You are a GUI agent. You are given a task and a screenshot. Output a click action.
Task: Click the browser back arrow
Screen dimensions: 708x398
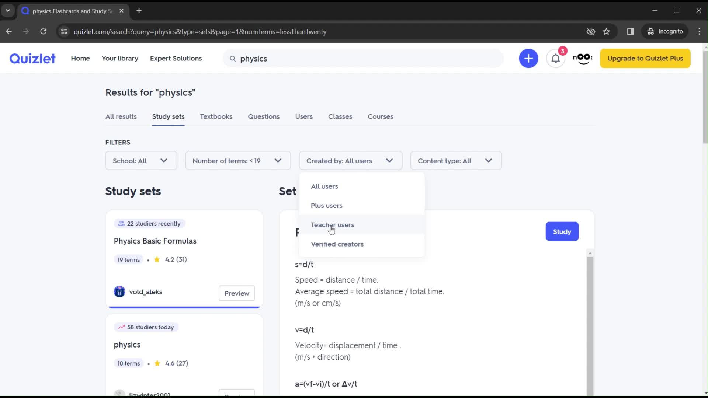[x=9, y=31]
